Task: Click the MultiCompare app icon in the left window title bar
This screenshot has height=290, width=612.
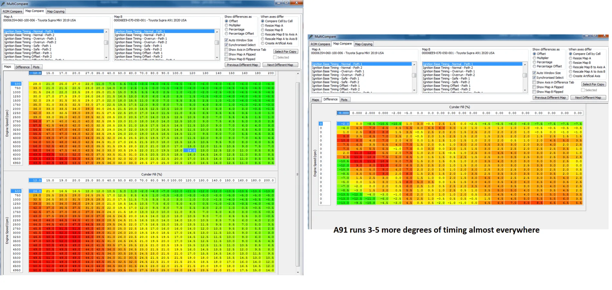Action: click(4, 4)
